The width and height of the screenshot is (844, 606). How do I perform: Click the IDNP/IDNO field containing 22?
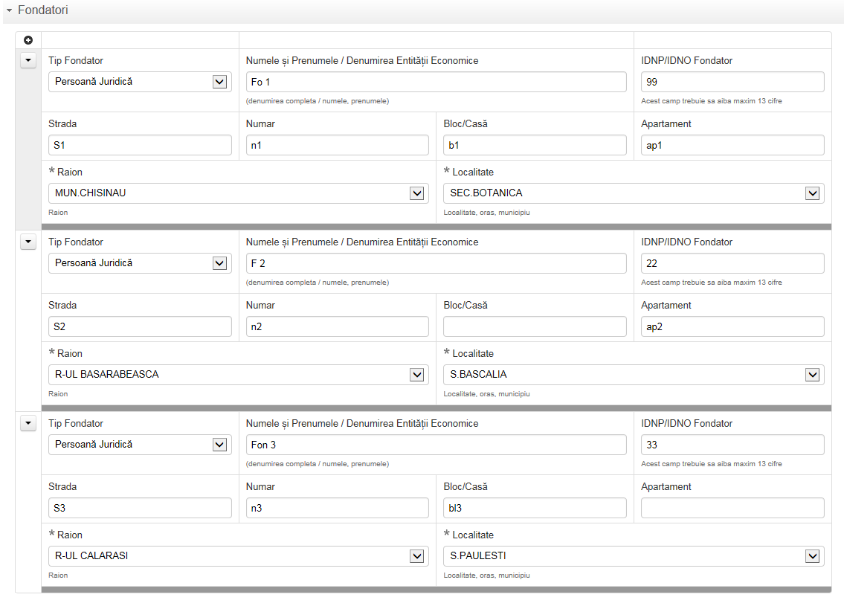[x=732, y=263]
